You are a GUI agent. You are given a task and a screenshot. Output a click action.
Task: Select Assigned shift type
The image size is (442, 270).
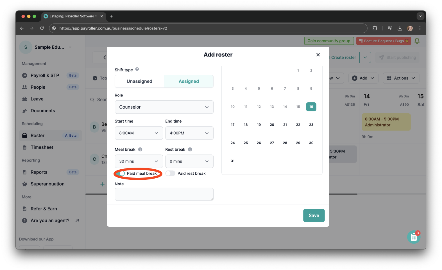189,81
